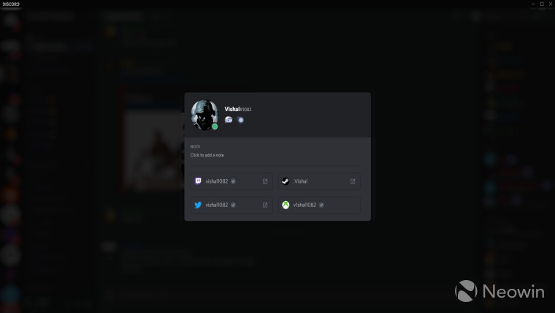Click Xbox gamertag v1shal1082 text
The image size is (555, 313).
click(x=305, y=205)
